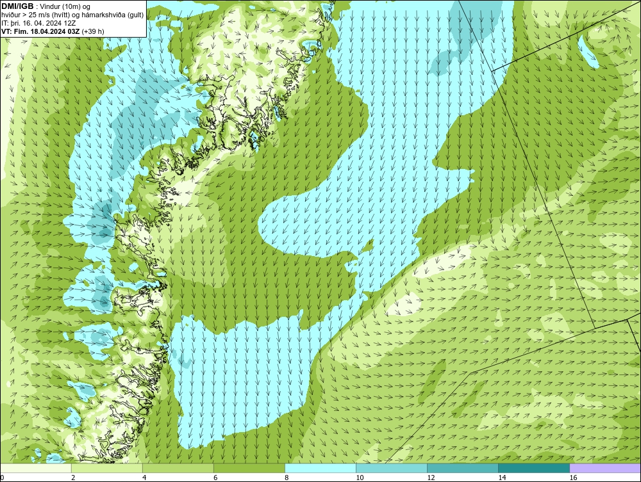Image resolution: width=641 pixels, height=482 pixels.
Task: Click the 'Vindur (10m) og' label
Action: click(65, 6)
